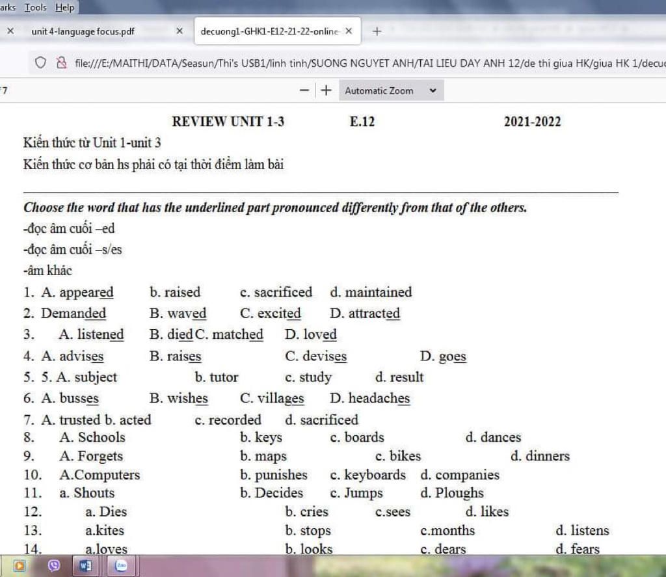Click answer 'd. maintained' in question 1

click(371, 292)
